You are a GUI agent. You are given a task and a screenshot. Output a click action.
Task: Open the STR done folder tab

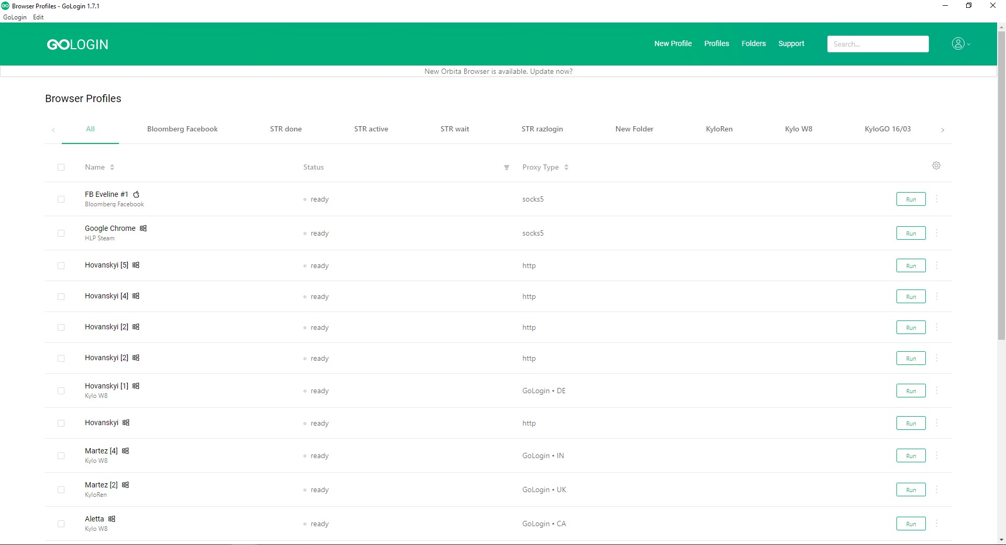(286, 129)
